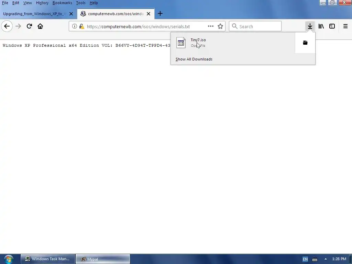Toggle the sidebars button
This screenshot has width=352, height=264.
tap(332, 26)
